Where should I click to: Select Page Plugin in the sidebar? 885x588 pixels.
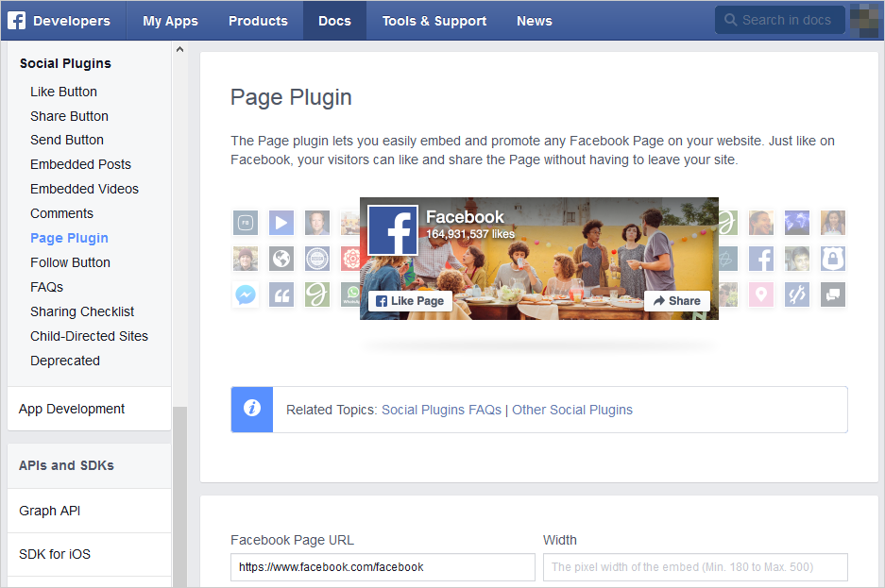pos(70,238)
